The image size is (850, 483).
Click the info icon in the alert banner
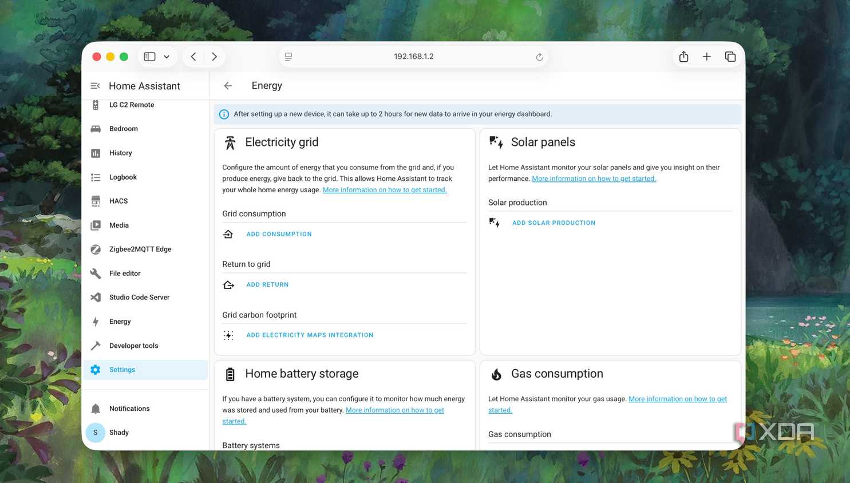(224, 114)
